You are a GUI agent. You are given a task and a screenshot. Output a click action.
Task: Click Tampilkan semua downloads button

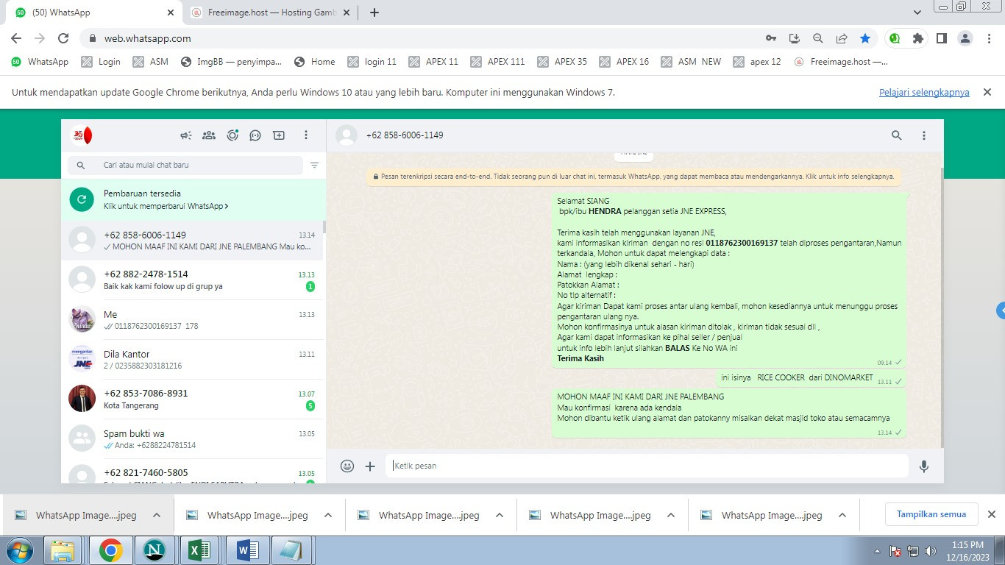pyautogui.click(x=931, y=514)
